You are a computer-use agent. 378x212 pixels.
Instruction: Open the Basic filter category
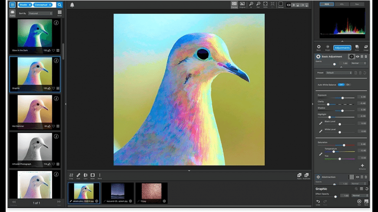(x=319, y=48)
